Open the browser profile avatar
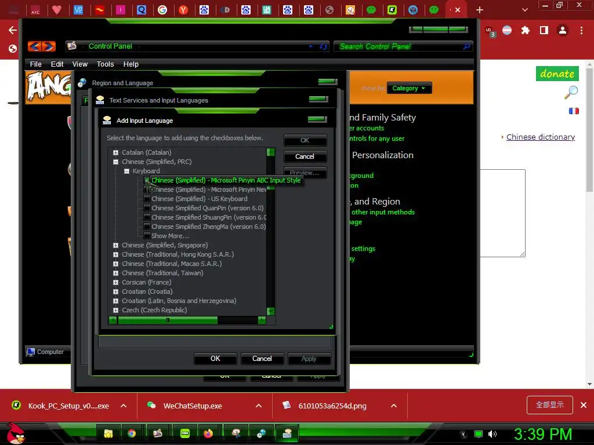The image size is (594, 445). point(563,30)
